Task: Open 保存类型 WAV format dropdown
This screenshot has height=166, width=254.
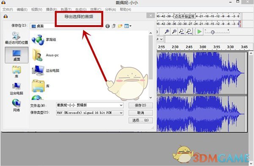Action: [x=90, y=113]
